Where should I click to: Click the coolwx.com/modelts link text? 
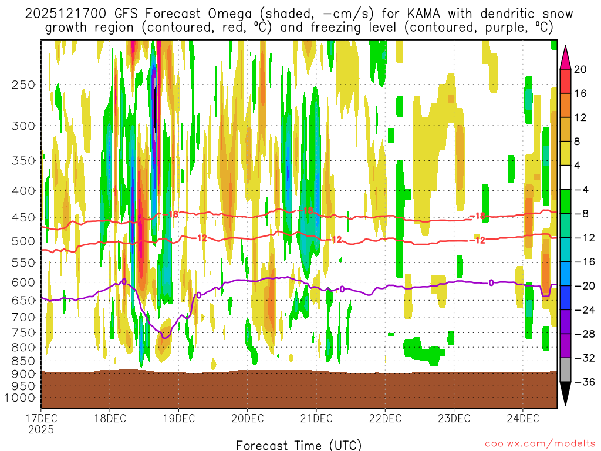tap(540, 444)
